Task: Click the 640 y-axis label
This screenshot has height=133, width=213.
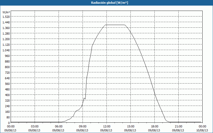Action: pos(8,78)
